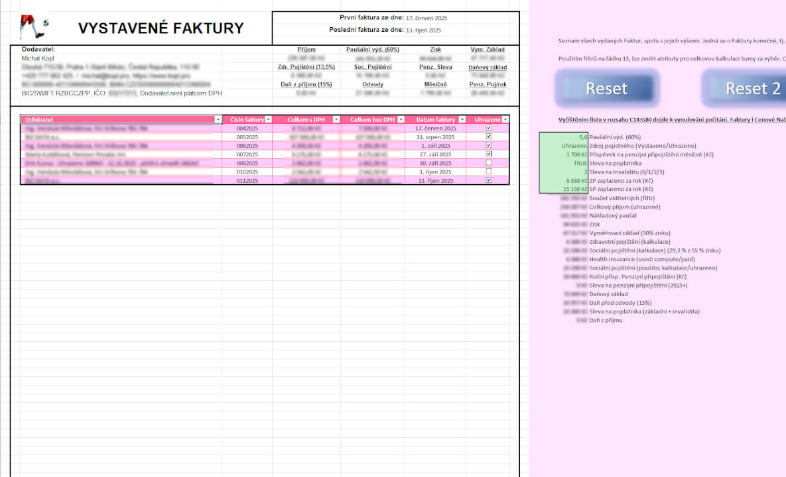Select the date cell 1. říjen 2025
Image resolution: width=786 pixels, height=477 pixels.
click(x=436, y=172)
